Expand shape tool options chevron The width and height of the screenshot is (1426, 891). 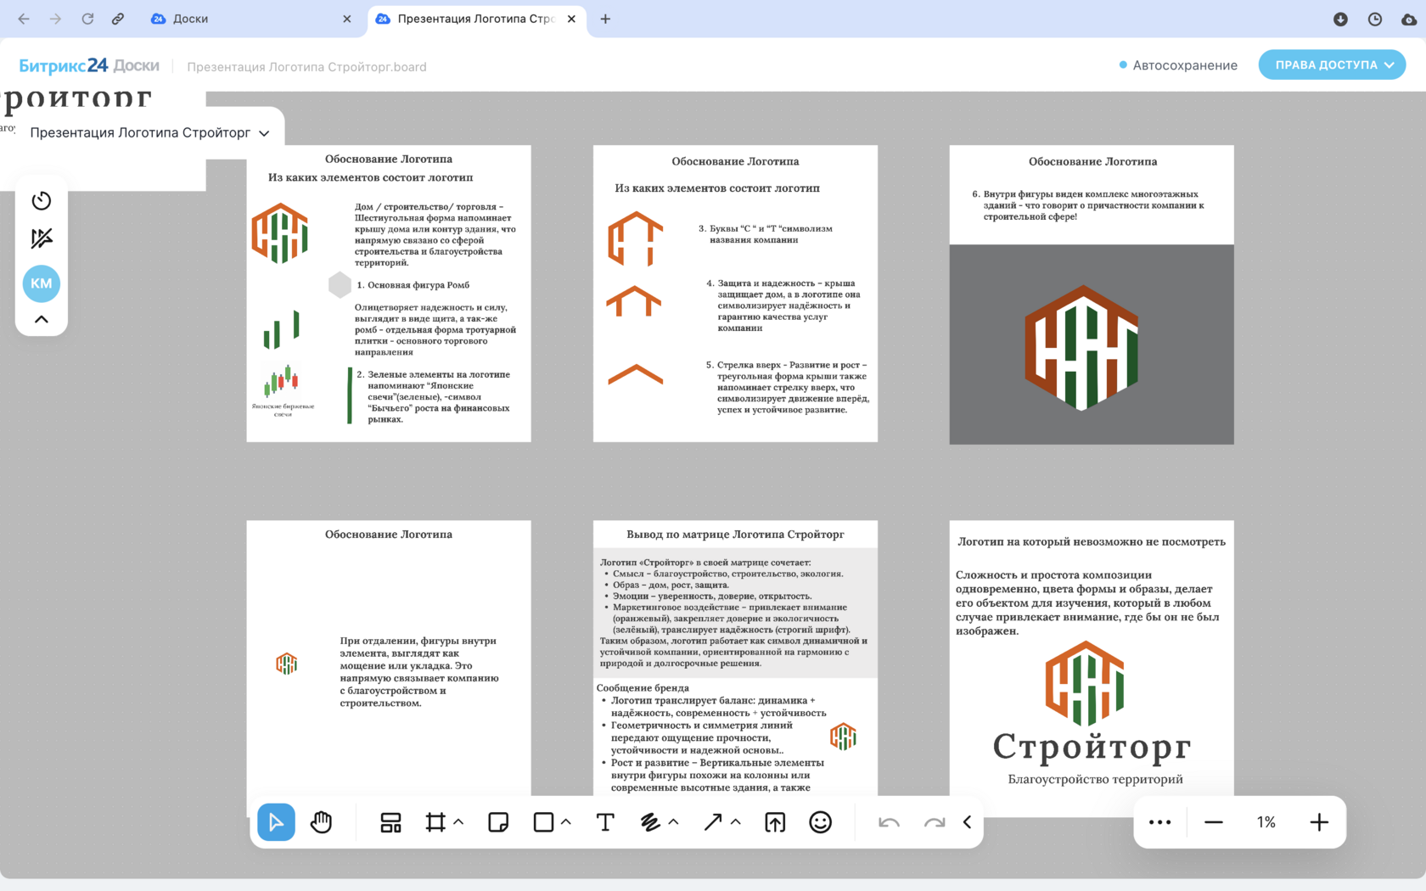[566, 822]
